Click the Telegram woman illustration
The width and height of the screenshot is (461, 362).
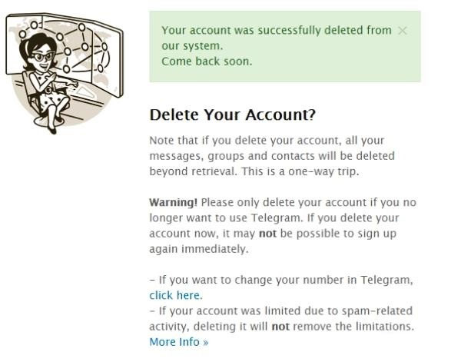coord(65,73)
